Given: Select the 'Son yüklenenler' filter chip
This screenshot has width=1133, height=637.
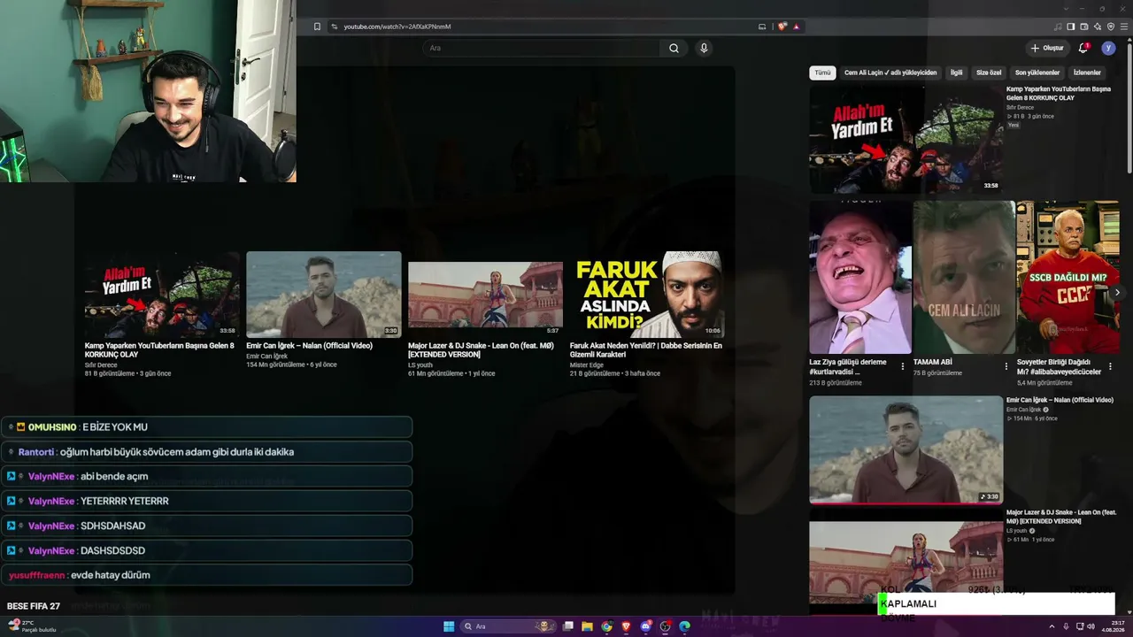Looking at the screenshot, I should (x=1037, y=73).
